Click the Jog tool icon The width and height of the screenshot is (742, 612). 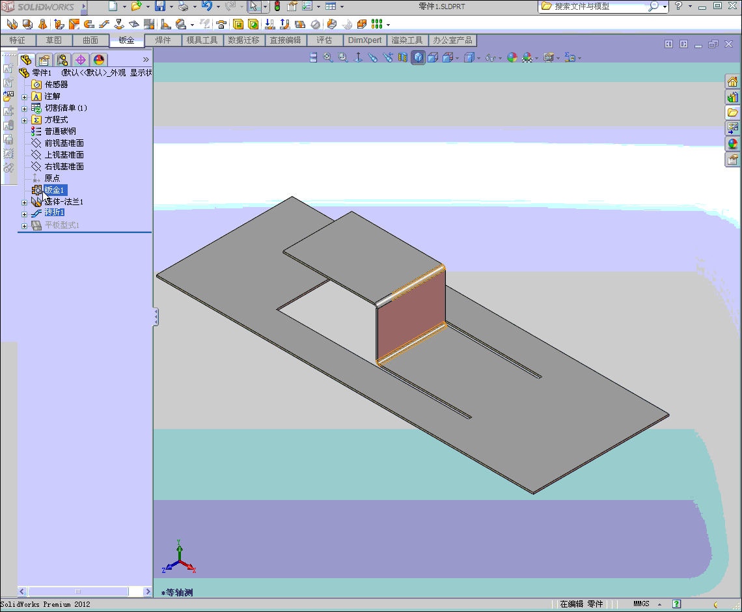(103, 24)
